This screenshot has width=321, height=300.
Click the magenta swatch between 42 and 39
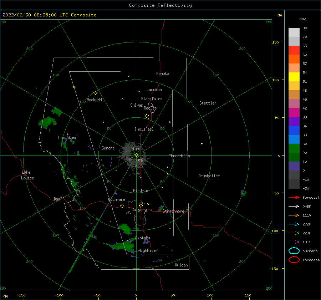(x=294, y=113)
